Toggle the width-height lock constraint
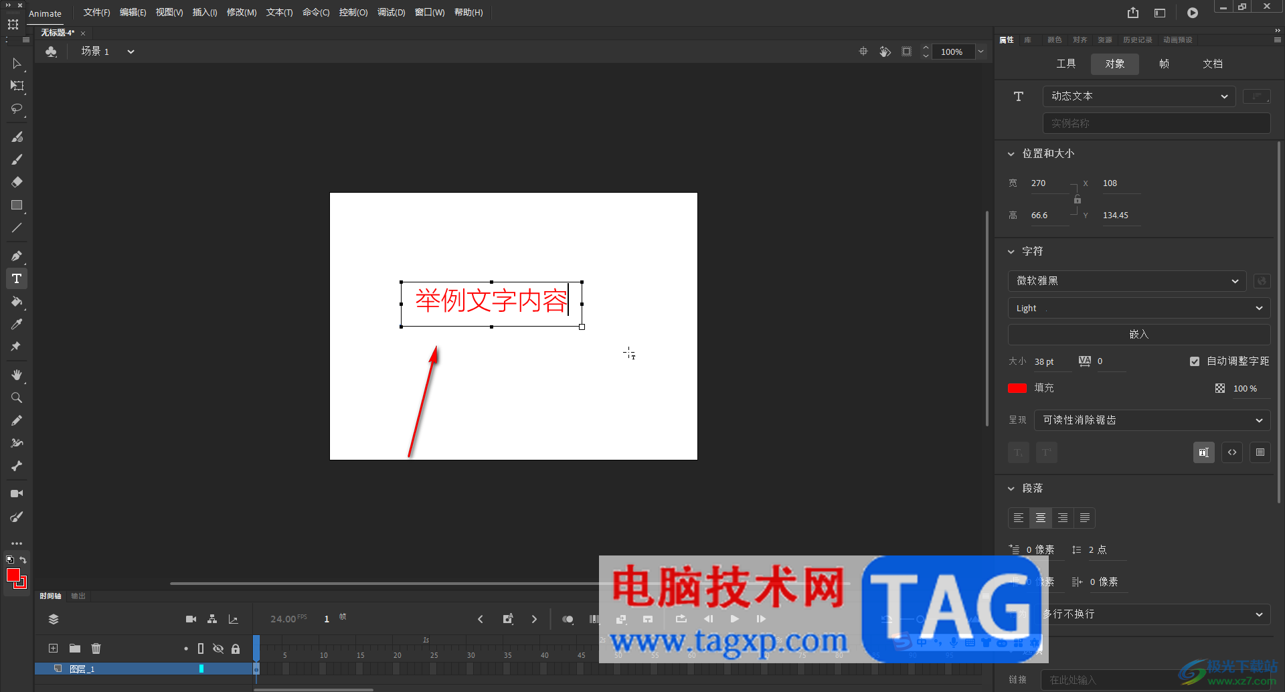The image size is (1285, 692). (x=1078, y=199)
